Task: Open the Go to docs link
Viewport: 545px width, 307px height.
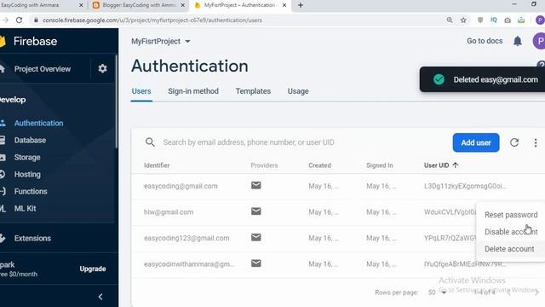Action: [485, 41]
